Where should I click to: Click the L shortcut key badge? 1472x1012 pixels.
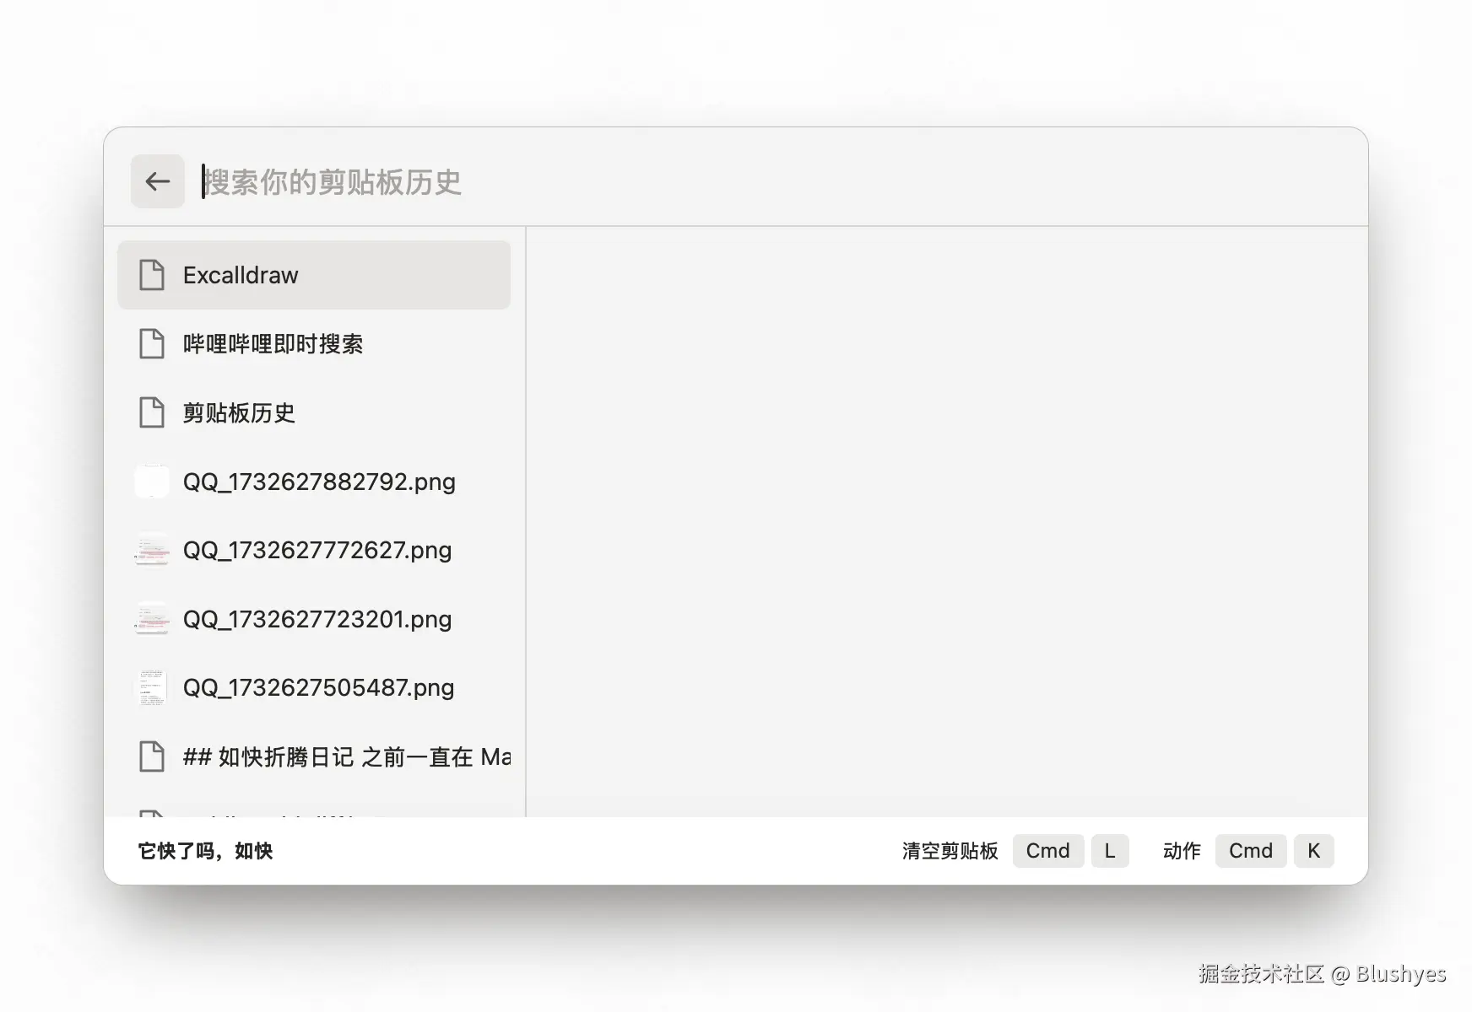1110,851
